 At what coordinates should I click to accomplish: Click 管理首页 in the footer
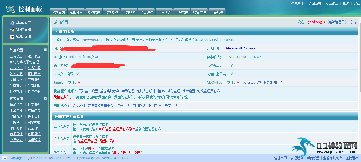coord(281,158)
